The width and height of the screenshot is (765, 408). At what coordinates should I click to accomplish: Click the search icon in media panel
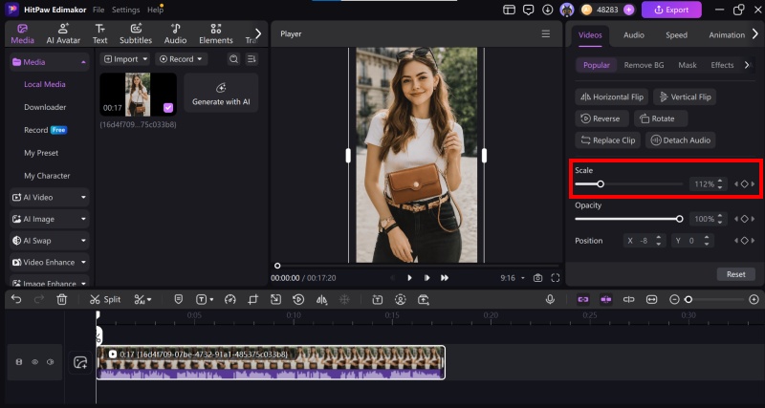(x=233, y=59)
